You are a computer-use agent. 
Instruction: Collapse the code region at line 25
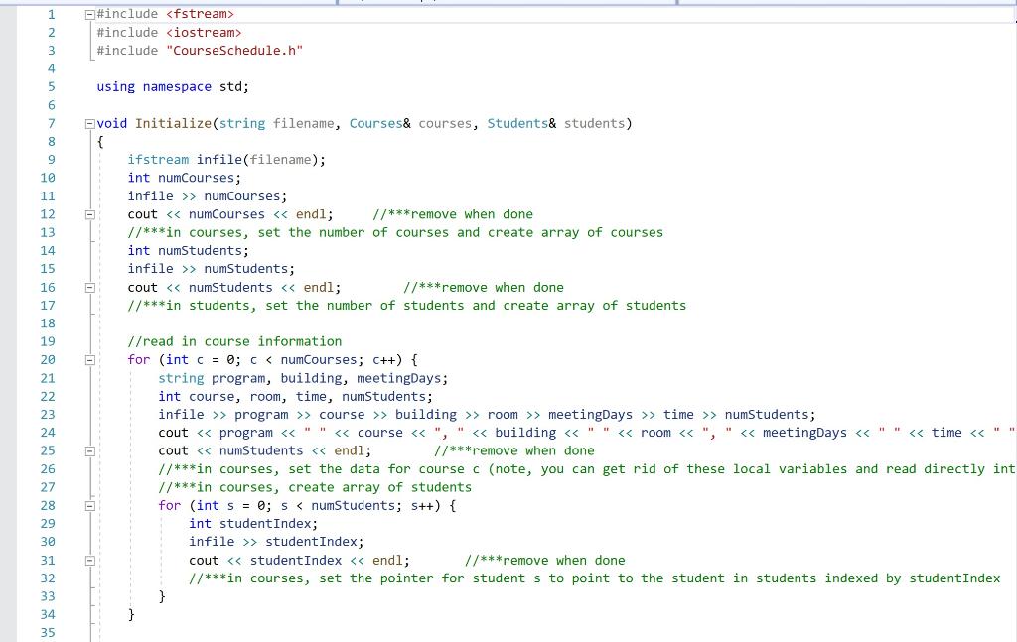(x=89, y=450)
